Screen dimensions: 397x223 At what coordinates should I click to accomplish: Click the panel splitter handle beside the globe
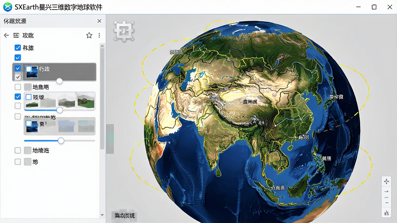pyautogui.click(x=110, y=139)
